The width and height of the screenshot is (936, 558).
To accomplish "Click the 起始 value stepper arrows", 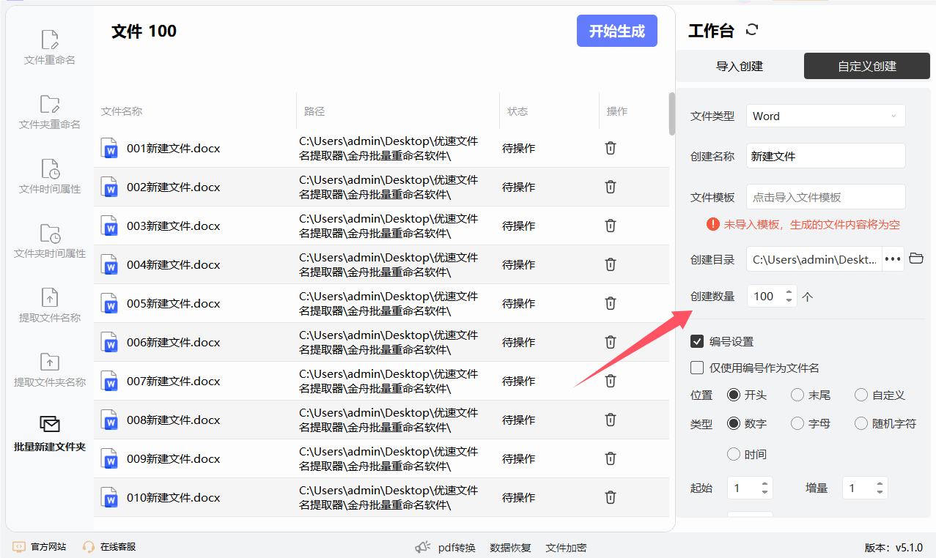I will point(765,488).
